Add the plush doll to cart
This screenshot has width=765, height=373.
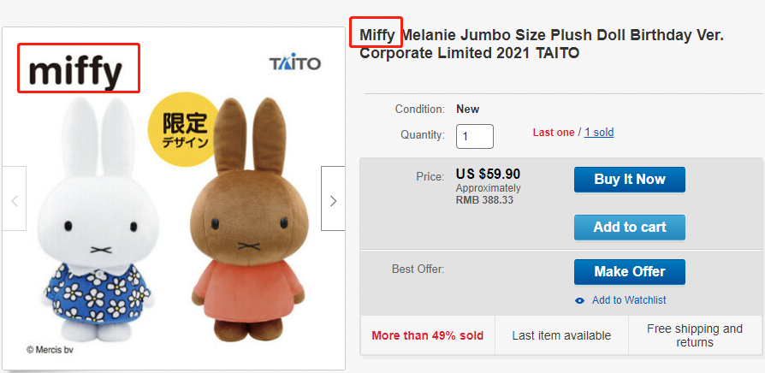(629, 227)
